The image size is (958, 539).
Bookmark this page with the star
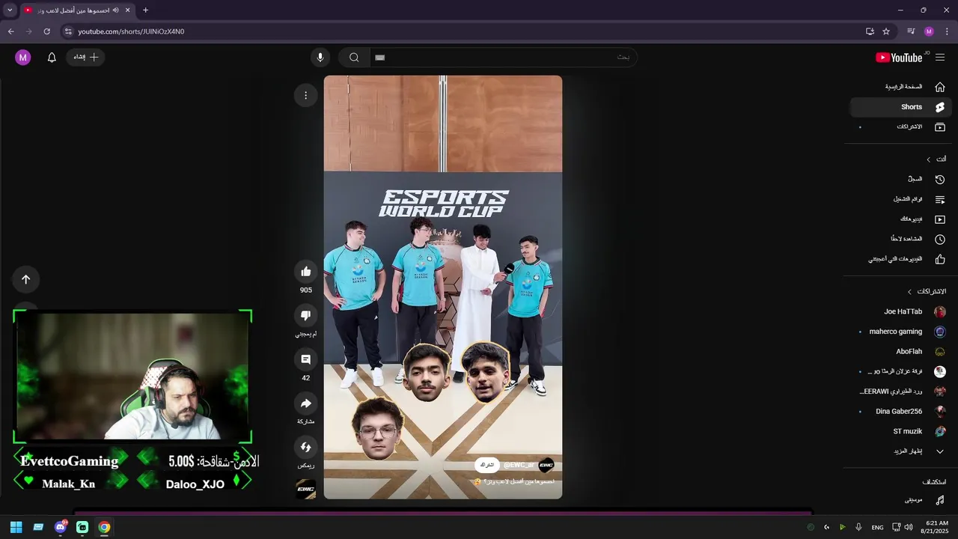886,31
